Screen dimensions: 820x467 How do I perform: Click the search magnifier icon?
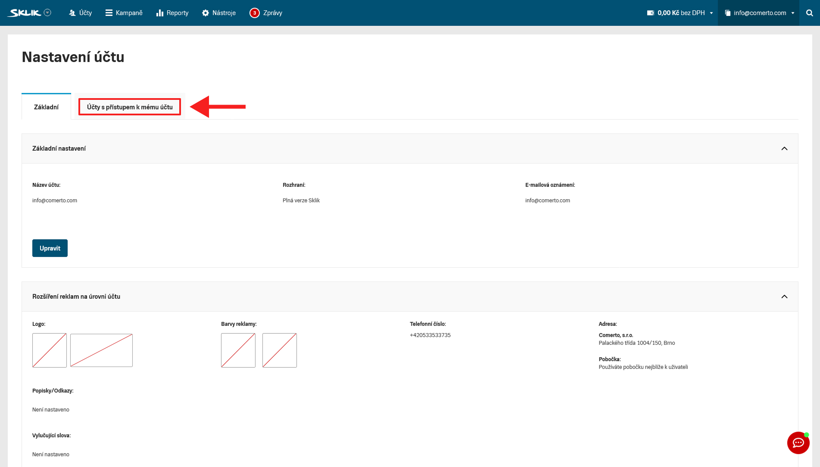(810, 13)
